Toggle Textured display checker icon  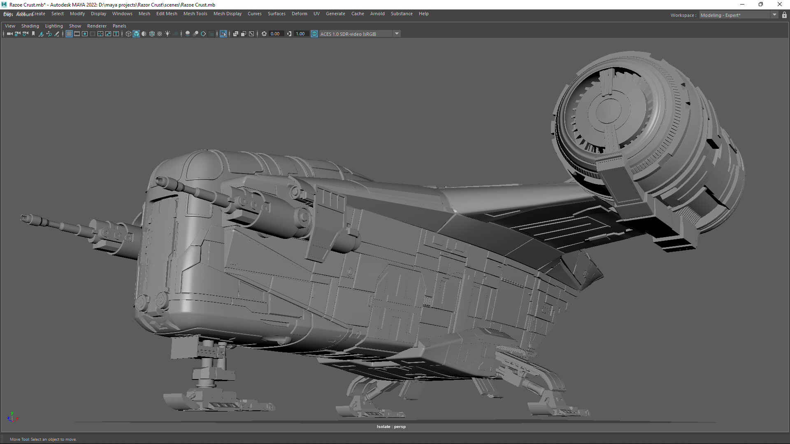pyautogui.click(x=160, y=34)
